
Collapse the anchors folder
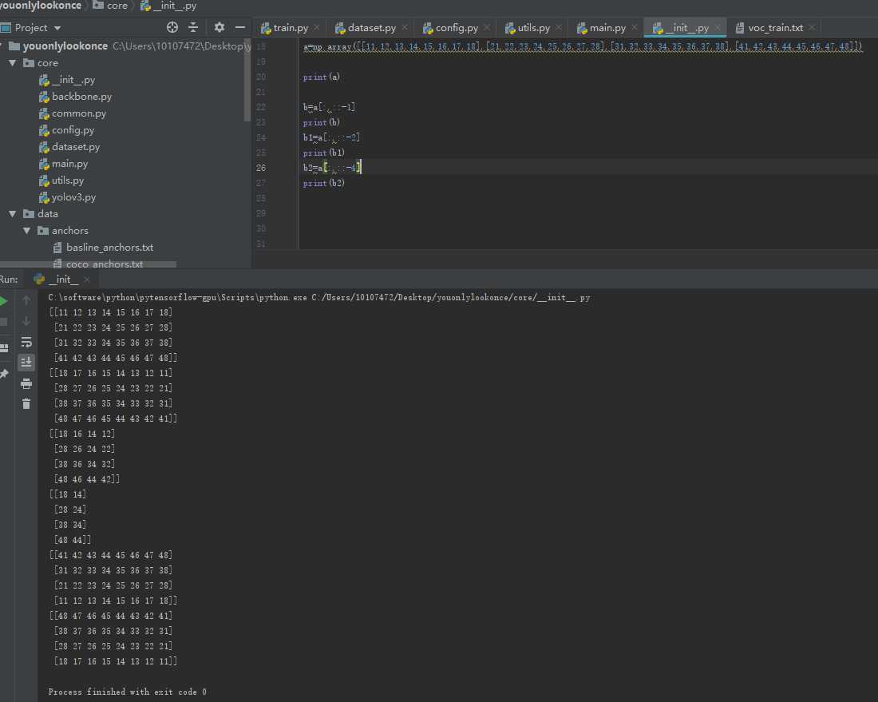26,231
